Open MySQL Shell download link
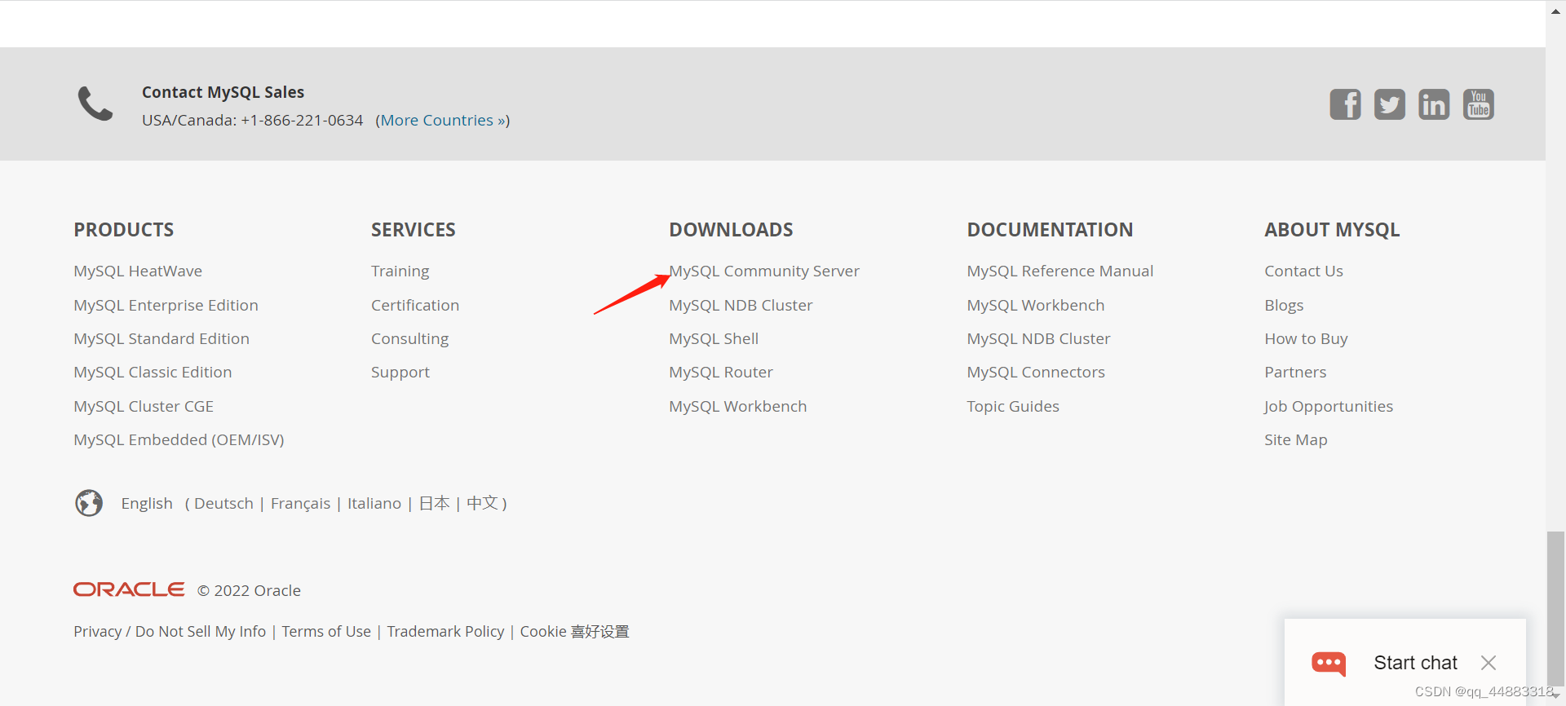Viewport: 1566px width, 706px height. [x=714, y=338]
